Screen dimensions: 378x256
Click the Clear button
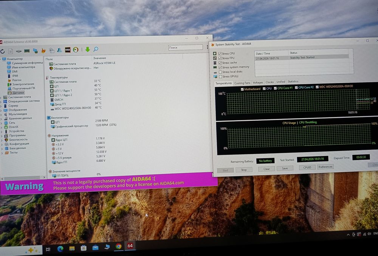tap(266, 169)
